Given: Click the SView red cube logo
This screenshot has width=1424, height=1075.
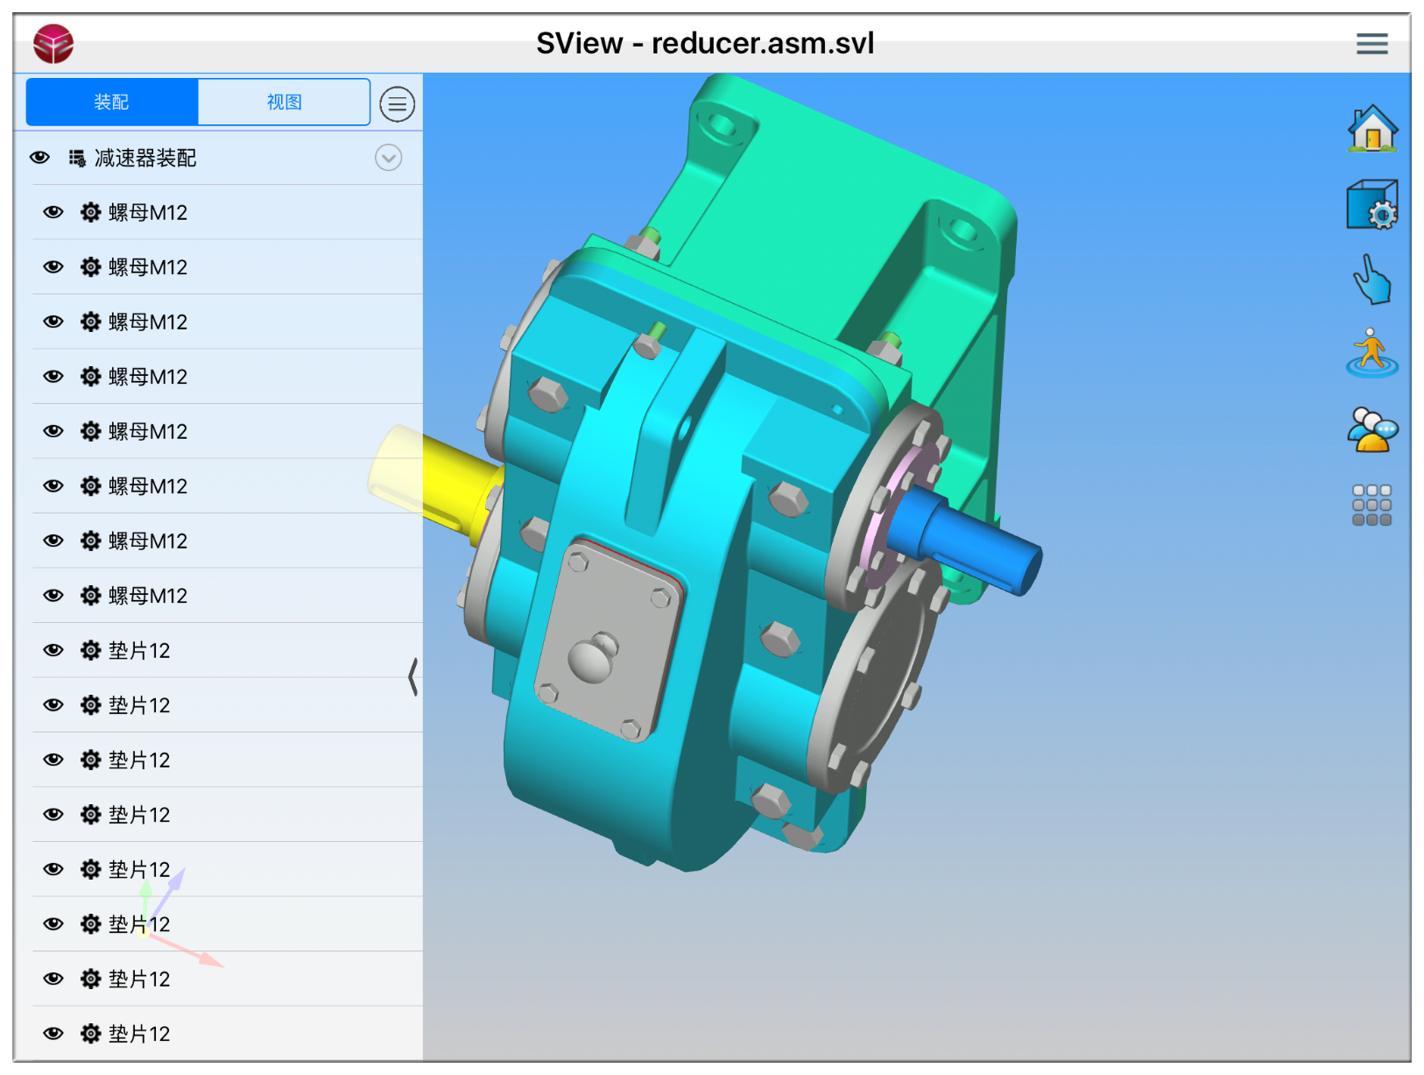Looking at the screenshot, I should 53,44.
